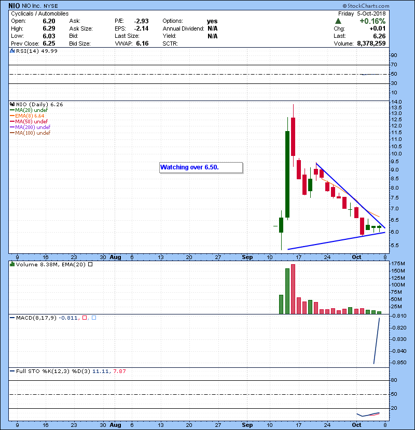Click the VWAP value 6.16
The image size is (415, 430).
click(x=142, y=44)
